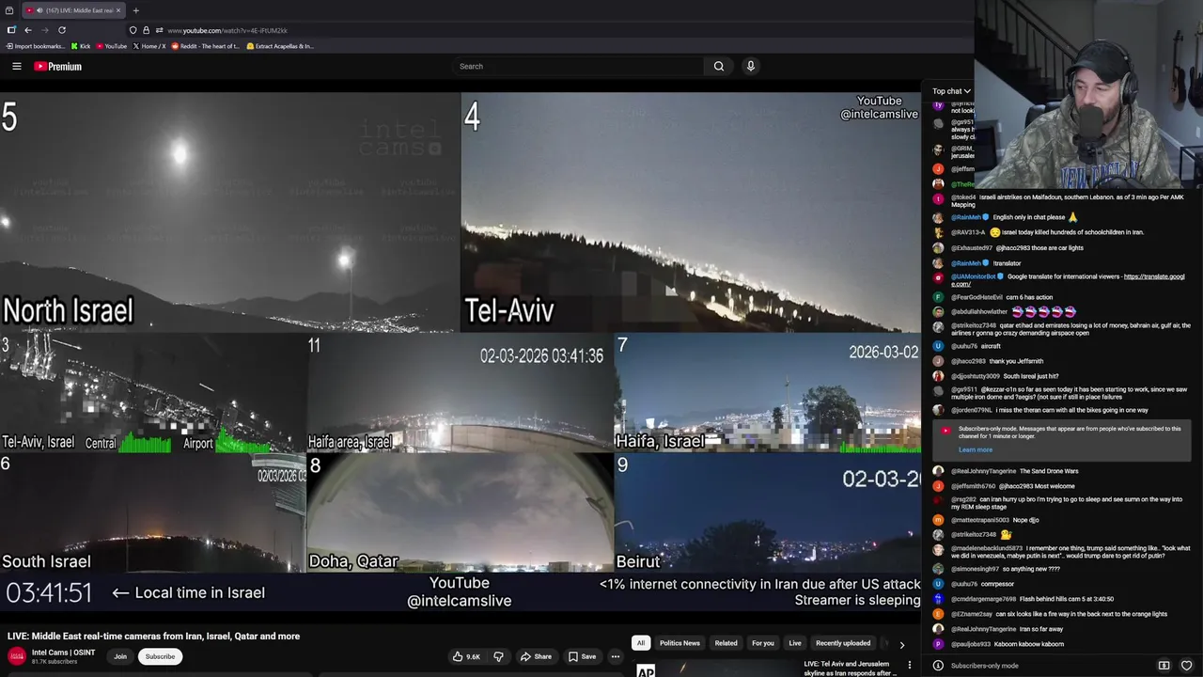This screenshot has width=1203, height=677.
Task: Open a new browser tab
Action: coord(135,10)
